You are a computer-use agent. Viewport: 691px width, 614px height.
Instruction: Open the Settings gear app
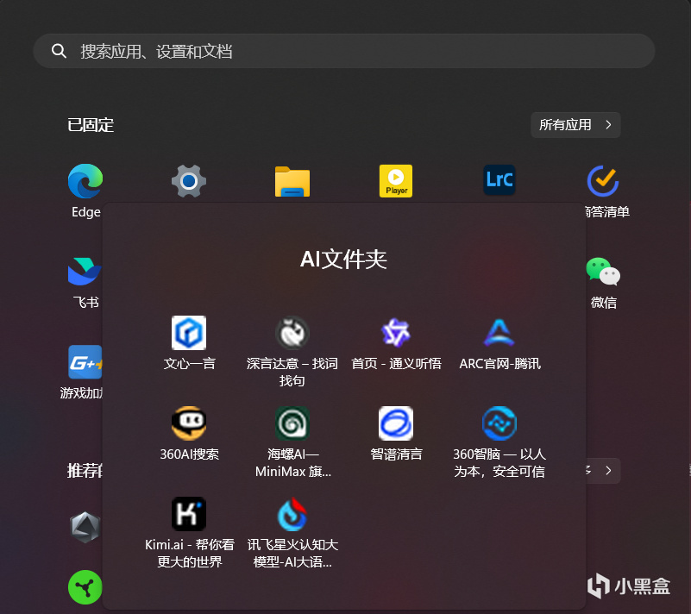click(189, 181)
